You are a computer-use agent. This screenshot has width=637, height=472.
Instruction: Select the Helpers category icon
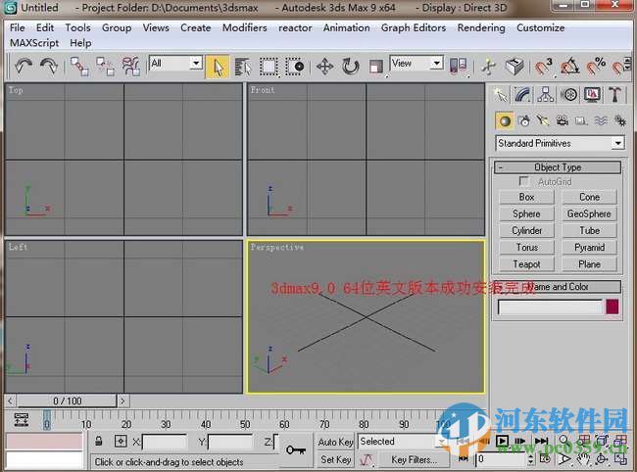[581, 121]
